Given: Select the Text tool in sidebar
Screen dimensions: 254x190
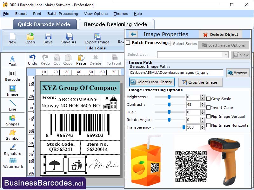Looking at the screenshot, I should [x=13, y=61].
